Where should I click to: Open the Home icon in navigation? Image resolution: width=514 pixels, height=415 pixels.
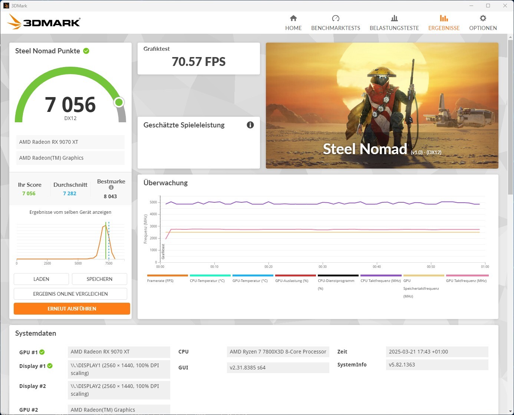click(293, 18)
